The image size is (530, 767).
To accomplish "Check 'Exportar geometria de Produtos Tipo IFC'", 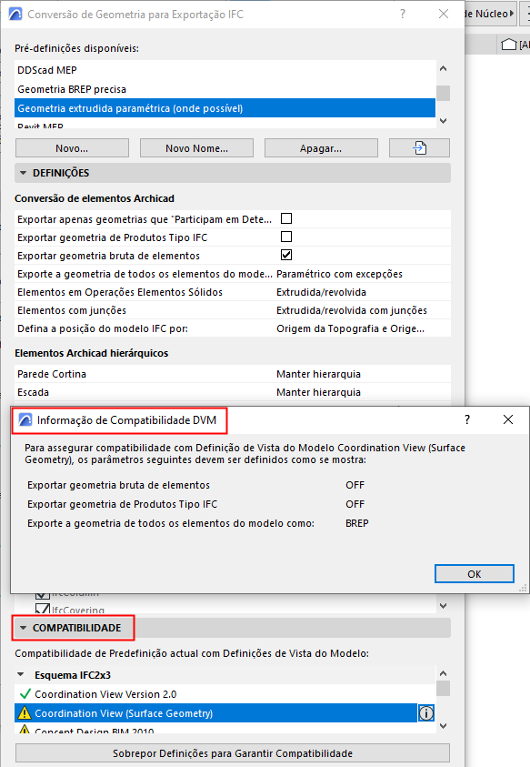I will pyautogui.click(x=286, y=237).
